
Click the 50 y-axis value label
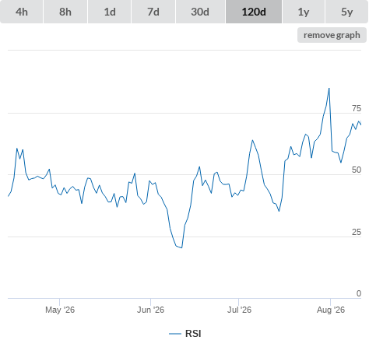[x=357, y=170]
